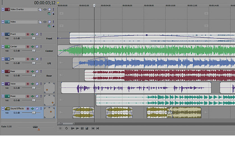This screenshot has height=155, width=235.
Task: Collapse the Video Overlay track
Action: pyautogui.click(x=3, y=9)
